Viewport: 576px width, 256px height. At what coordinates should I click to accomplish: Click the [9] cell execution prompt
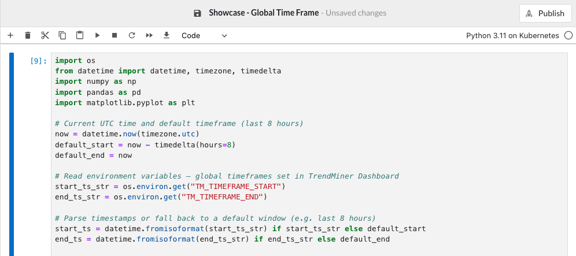[x=38, y=61]
